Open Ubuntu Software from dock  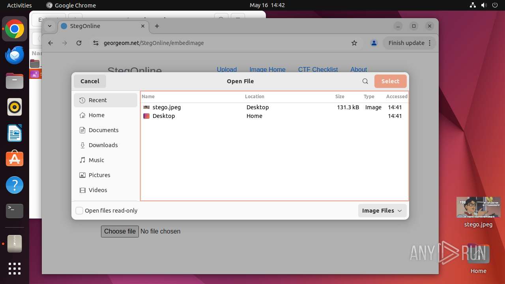coord(15,159)
